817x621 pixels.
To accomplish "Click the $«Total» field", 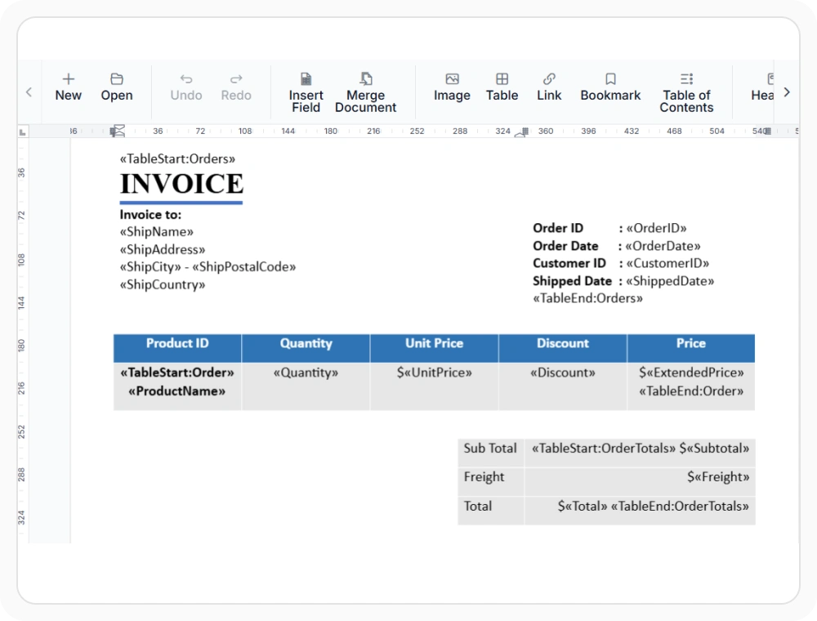I will click(583, 507).
